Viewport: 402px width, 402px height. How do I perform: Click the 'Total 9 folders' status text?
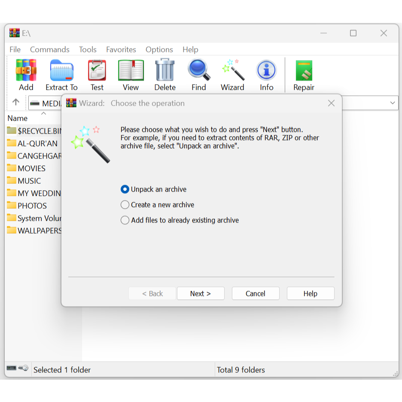coord(241,370)
